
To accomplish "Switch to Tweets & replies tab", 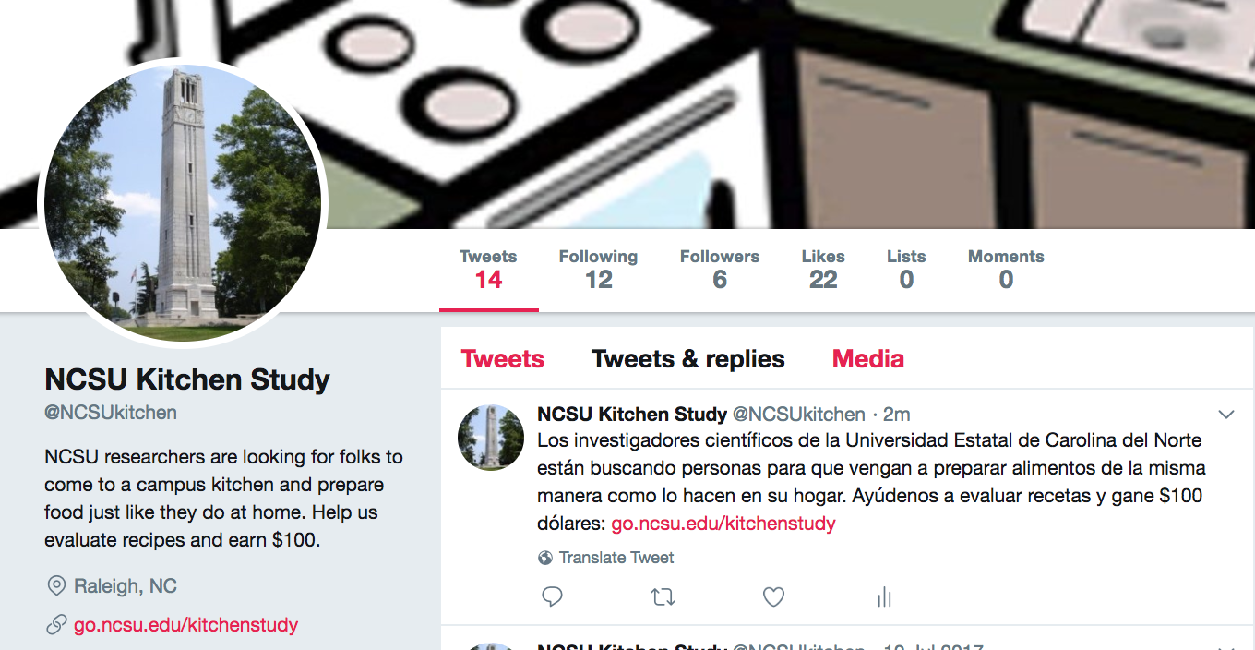I will pos(688,359).
